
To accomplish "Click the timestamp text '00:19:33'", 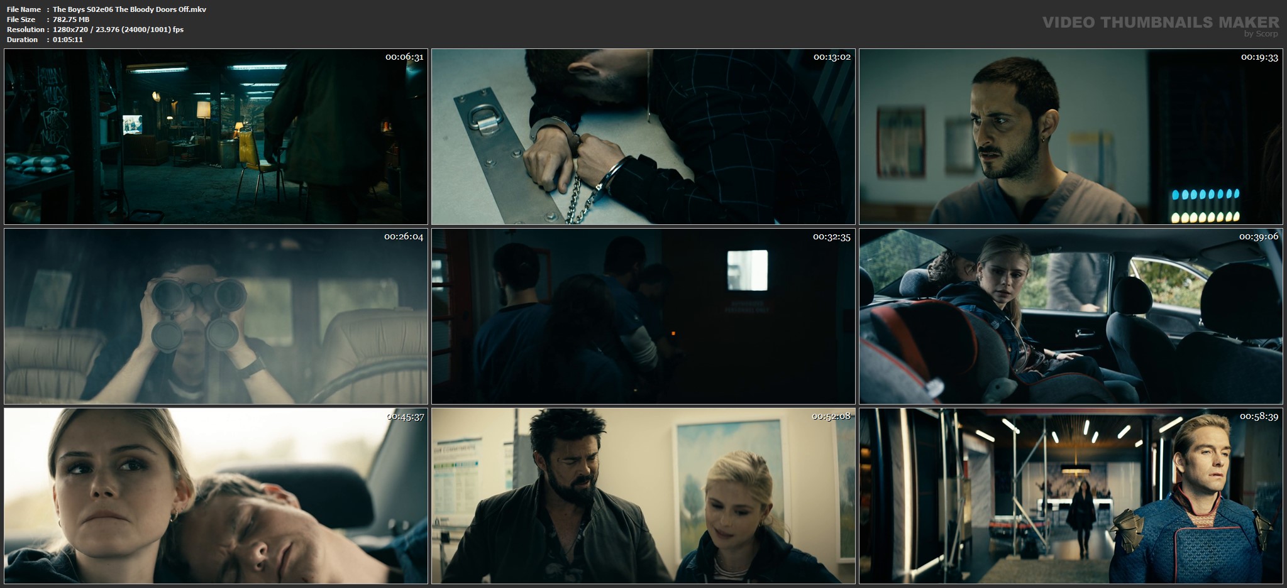I will click(x=1259, y=57).
